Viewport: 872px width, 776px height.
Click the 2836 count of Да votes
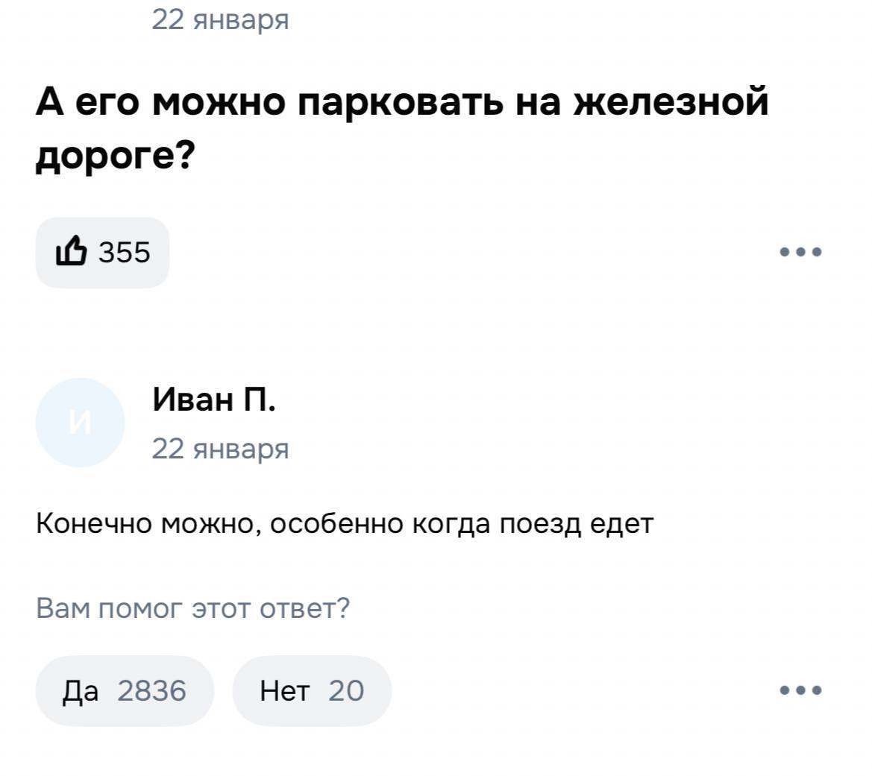click(151, 691)
